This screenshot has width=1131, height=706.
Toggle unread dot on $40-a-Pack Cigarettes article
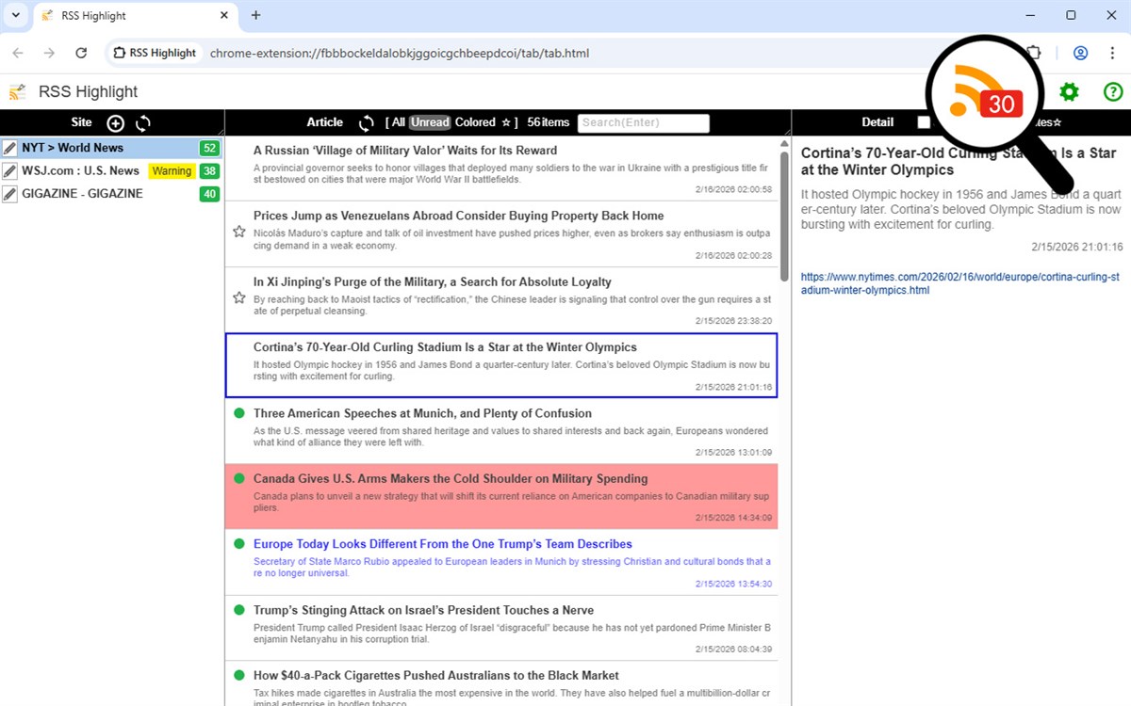click(x=238, y=676)
